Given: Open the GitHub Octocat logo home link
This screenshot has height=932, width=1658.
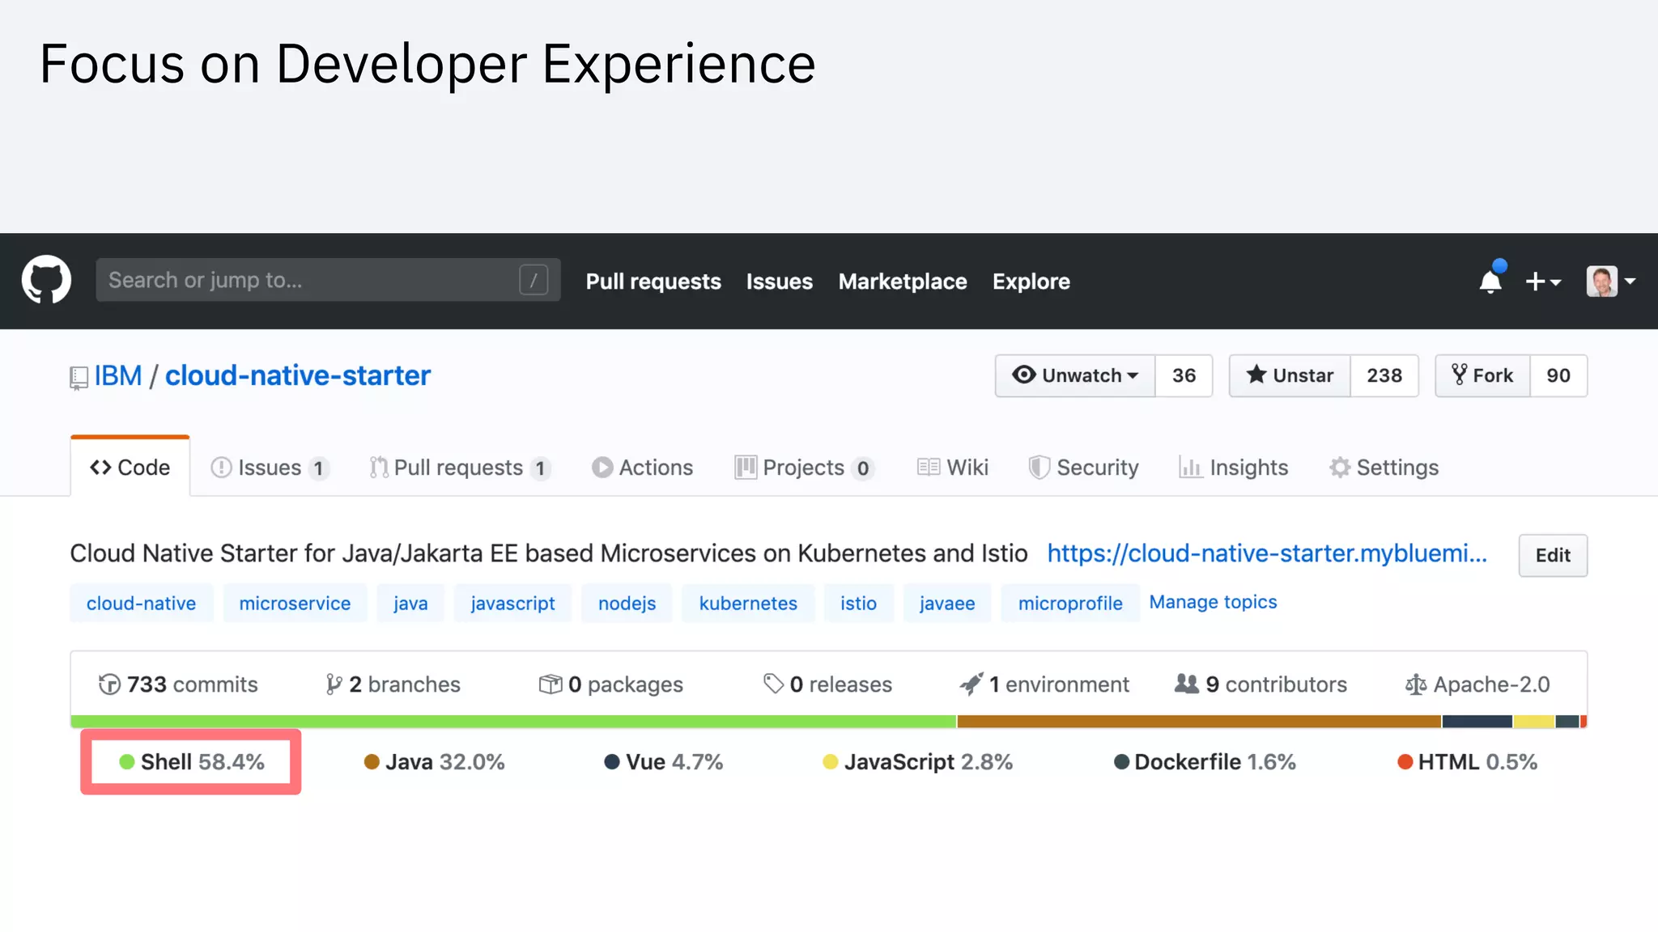Looking at the screenshot, I should pyautogui.click(x=46, y=280).
